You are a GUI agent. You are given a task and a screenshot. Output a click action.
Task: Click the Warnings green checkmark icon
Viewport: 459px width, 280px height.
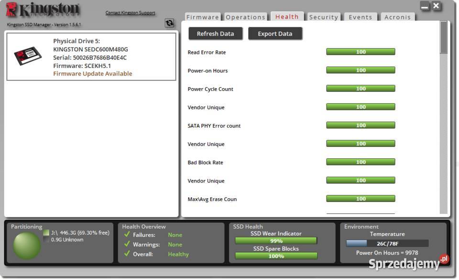[127, 244]
